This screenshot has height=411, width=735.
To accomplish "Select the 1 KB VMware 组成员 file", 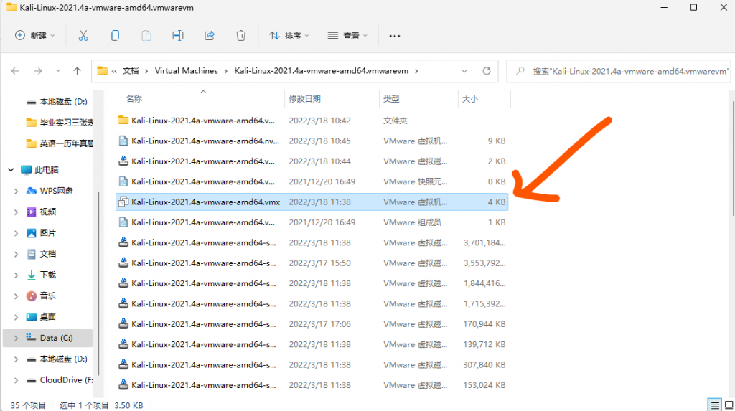I will click(x=312, y=222).
